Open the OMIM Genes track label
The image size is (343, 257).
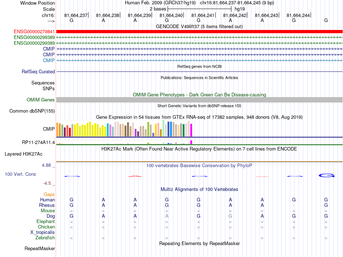point(40,100)
